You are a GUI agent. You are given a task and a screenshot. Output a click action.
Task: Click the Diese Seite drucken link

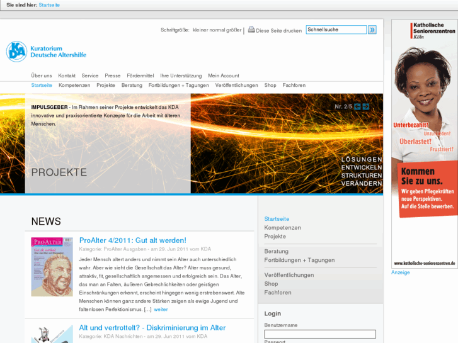pos(278,31)
